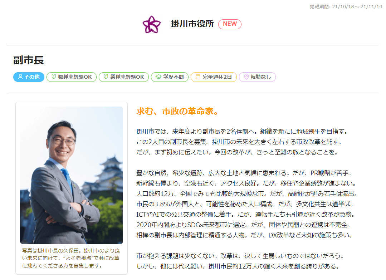Click the graduation cap icon in 学歴不問
The height and width of the screenshot is (280, 386).
coord(158,77)
